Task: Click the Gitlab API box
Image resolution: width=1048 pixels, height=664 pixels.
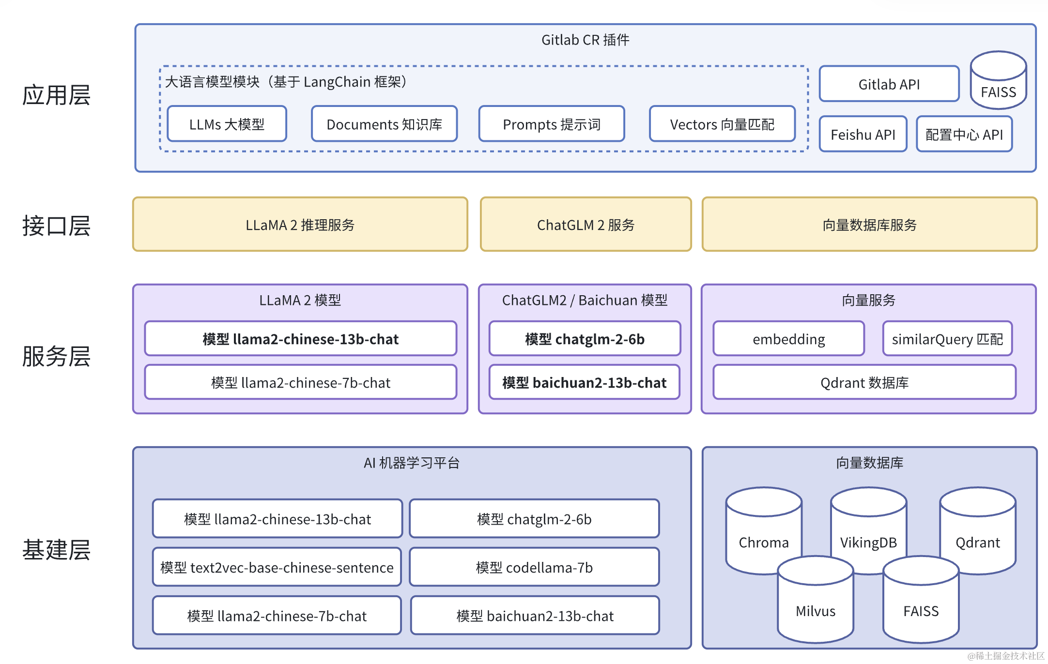Action: coord(889,84)
